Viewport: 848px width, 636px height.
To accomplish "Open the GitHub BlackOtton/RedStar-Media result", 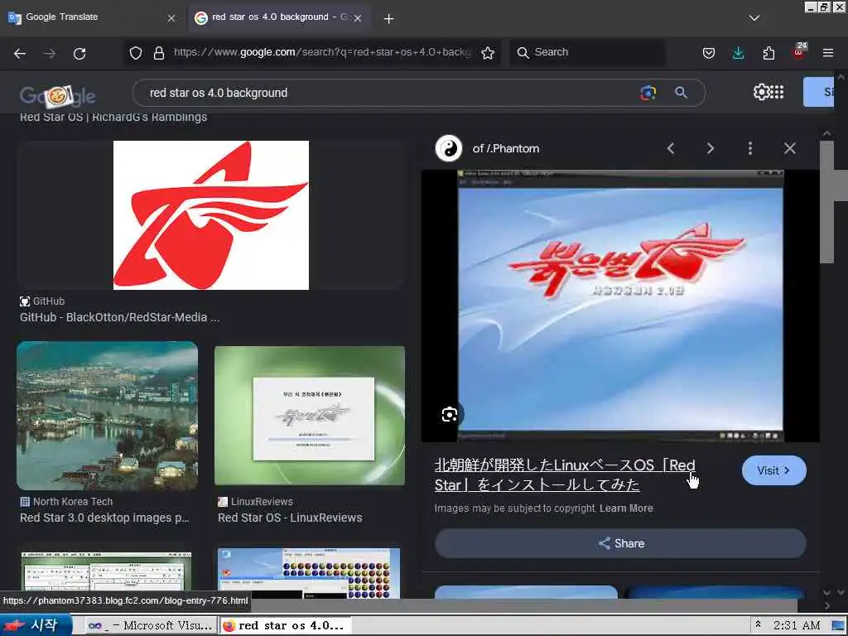I will coord(119,317).
